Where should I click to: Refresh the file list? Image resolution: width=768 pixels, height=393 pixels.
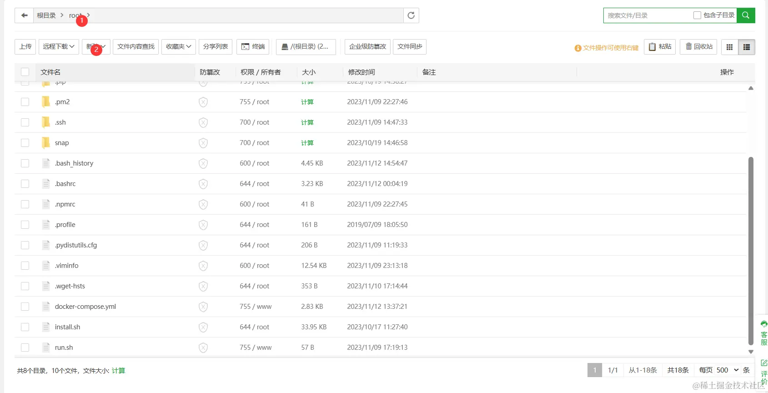[411, 15]
